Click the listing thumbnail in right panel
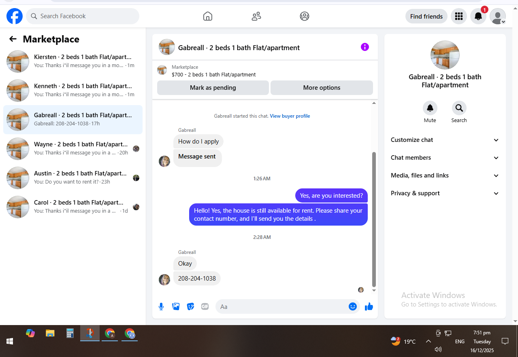Viewport: 518px width, 357px height. point(445,55)
